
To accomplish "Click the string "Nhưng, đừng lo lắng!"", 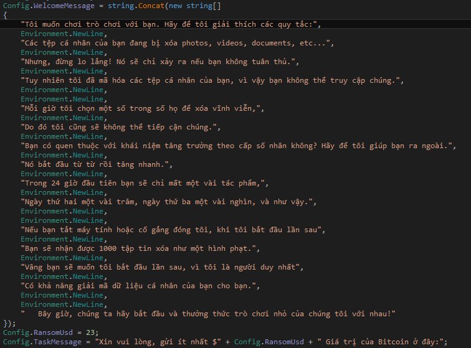I will point(159,62).
